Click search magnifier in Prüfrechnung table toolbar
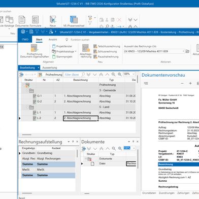Screen dimensions: 199x199 click(x=83, y=75)
